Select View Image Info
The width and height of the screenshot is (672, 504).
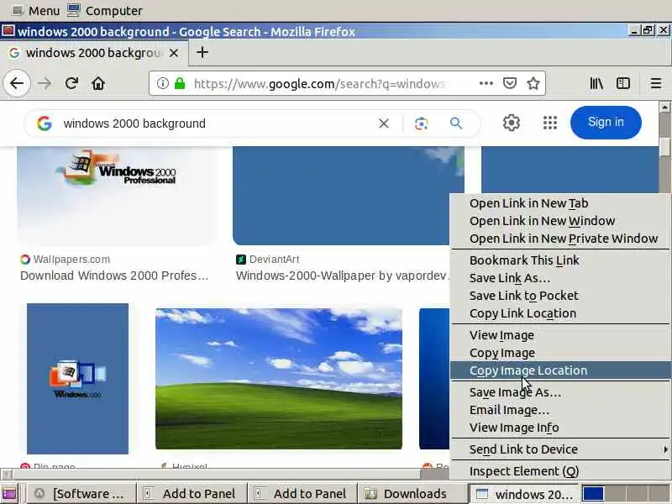560,428
